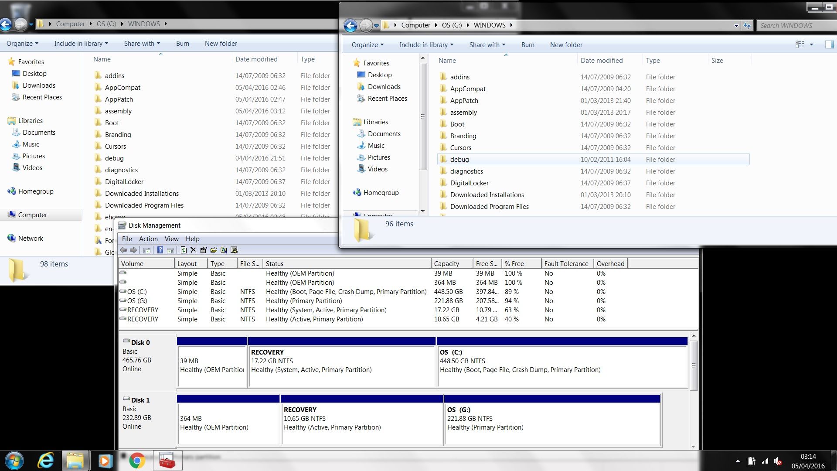Sort by % Free column header
The image size is (837, 471).
pos(521,263)
